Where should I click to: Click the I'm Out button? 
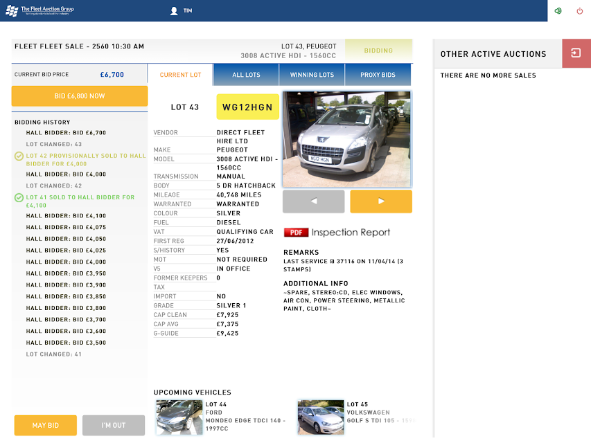coord(114,425)
